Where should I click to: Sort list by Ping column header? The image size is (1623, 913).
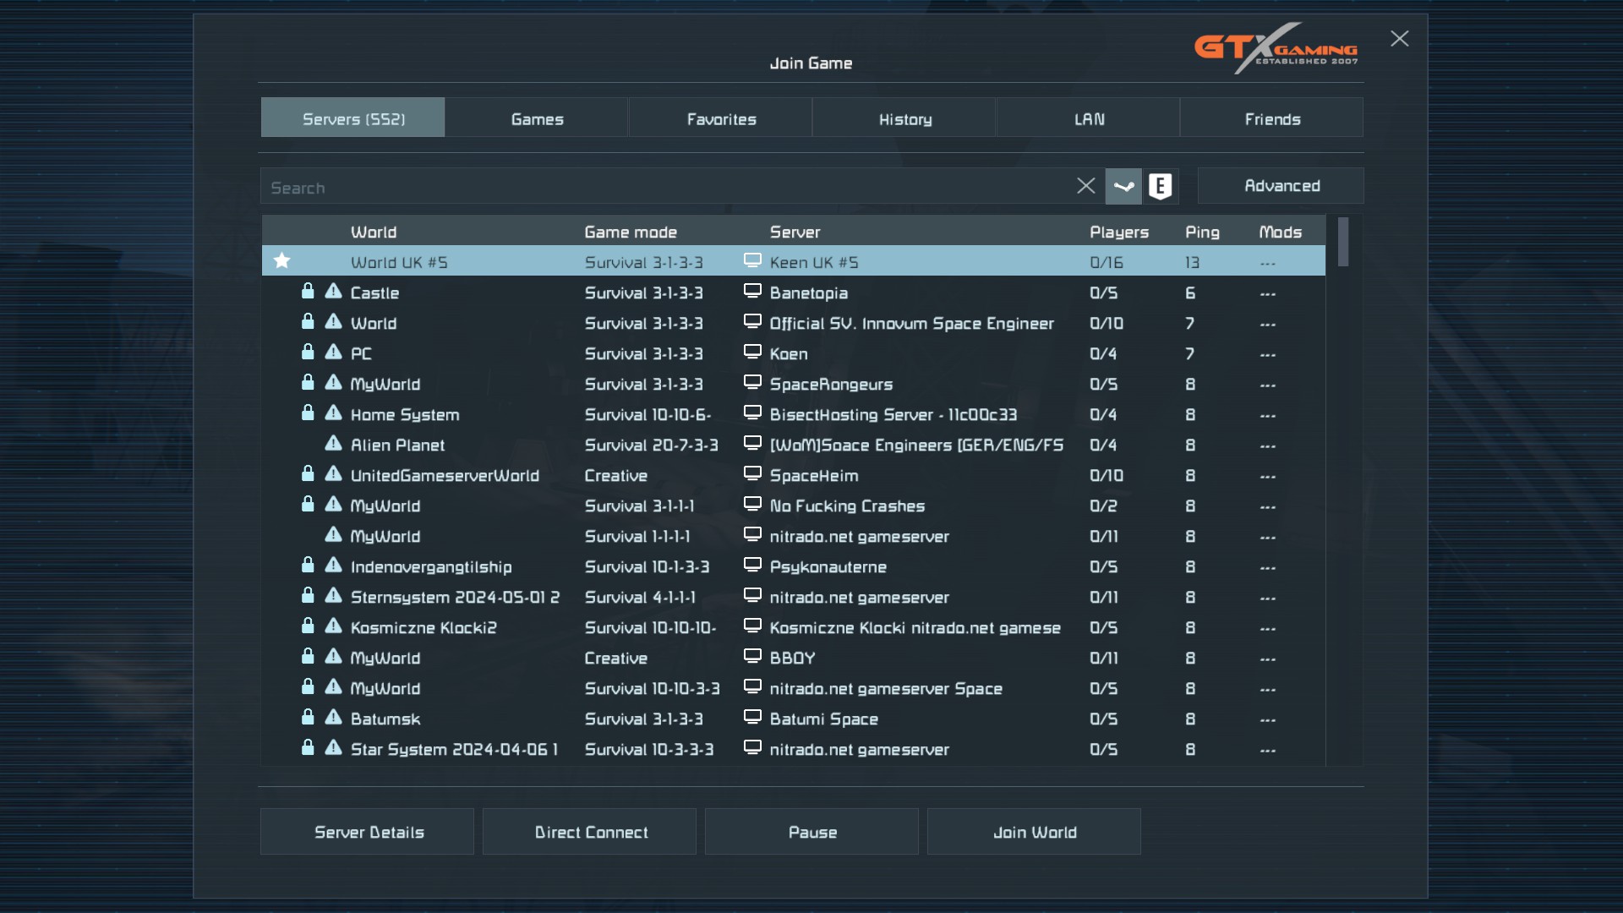click(1202, 232)
